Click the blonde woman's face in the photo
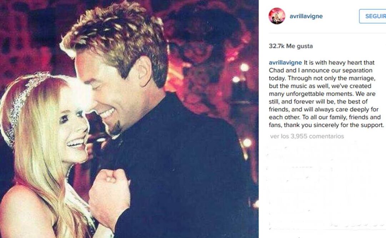The height and width of the screenshot is (238, 386). pyautogui.click(x=74, y=128)
